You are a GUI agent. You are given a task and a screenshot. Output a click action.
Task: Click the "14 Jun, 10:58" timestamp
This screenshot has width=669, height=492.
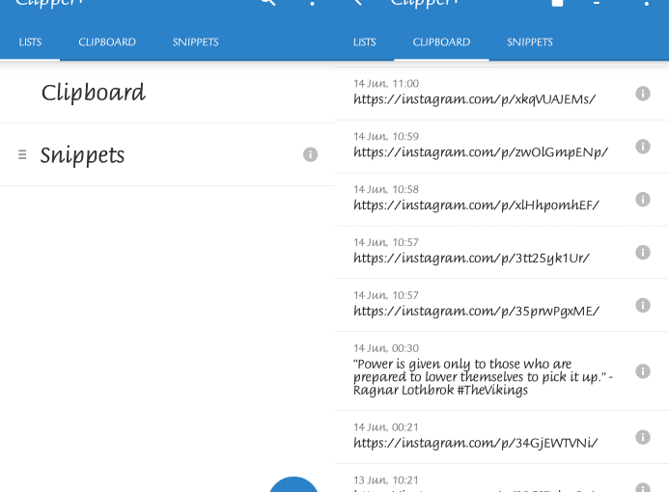[386, 189]
